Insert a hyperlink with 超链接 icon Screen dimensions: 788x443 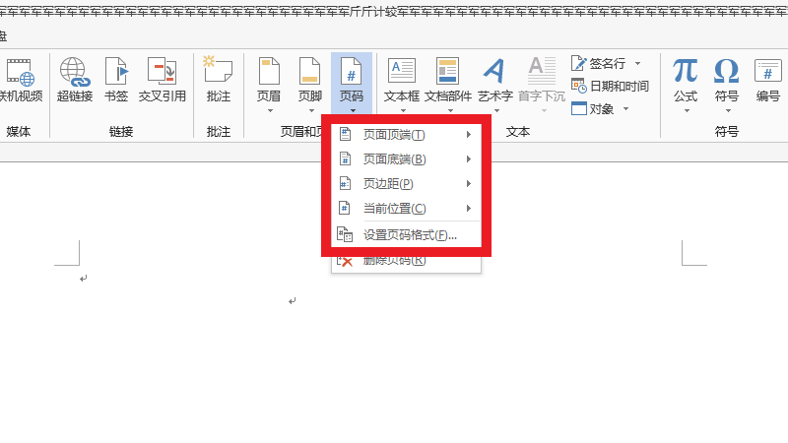pos(75,79)
